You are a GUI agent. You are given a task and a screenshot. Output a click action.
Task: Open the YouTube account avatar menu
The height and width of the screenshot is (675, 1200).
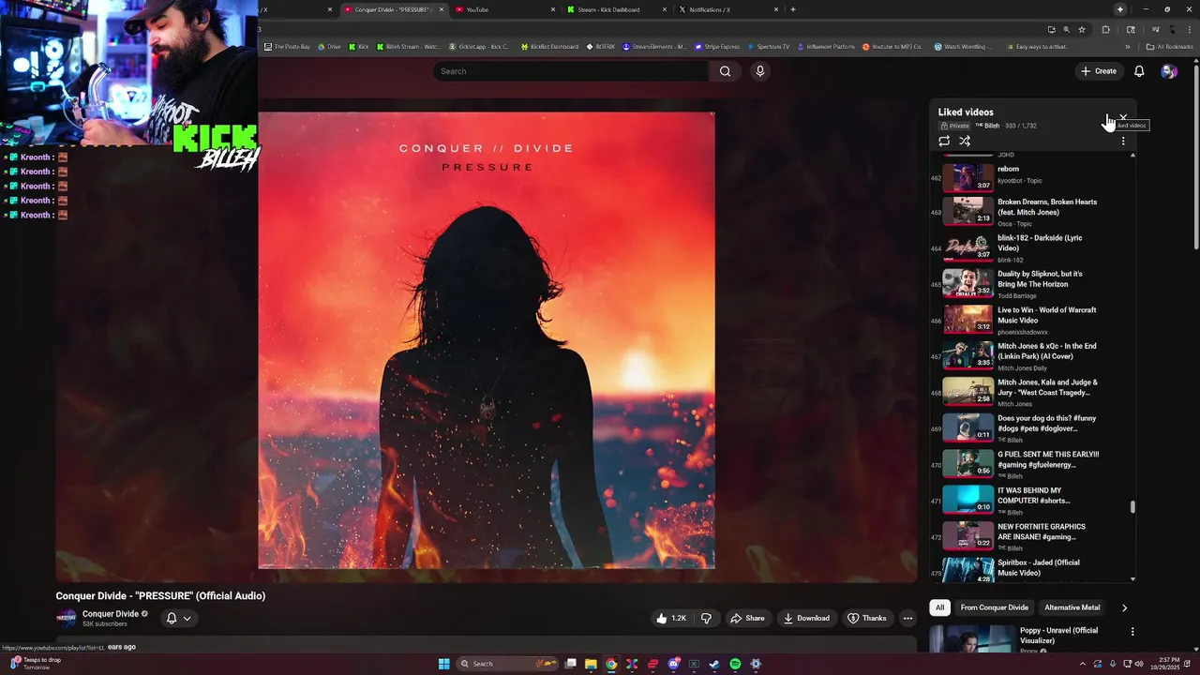coord(1168,71)
